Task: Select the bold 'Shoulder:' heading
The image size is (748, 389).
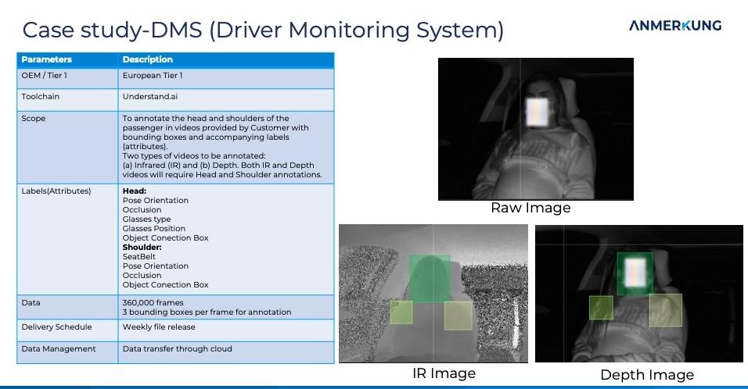Action: 142,247
